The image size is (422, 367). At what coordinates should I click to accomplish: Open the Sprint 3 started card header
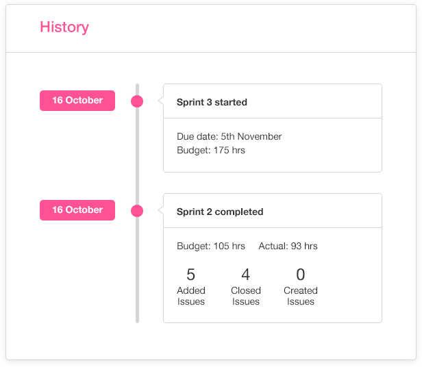tap(273, 101)
